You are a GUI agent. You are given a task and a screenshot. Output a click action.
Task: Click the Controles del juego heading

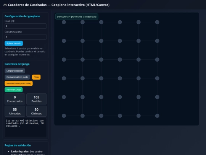click(x=17, y=64)
